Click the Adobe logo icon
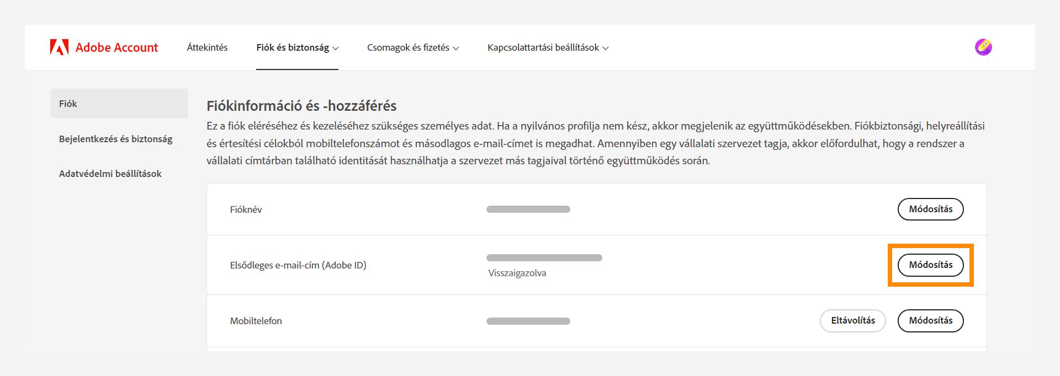Viewport: 1060px width, 376px height. (60, 47)
